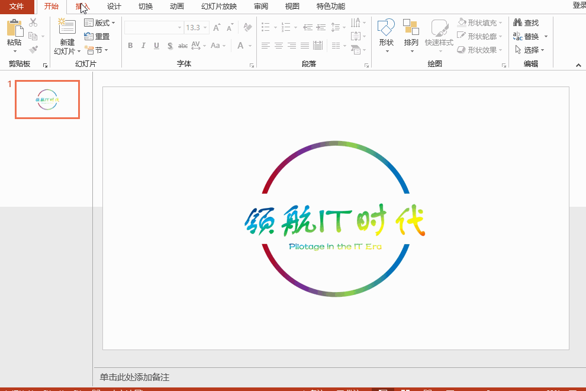Image resolution: width=586 pixels, height=391 pixels.
Task: Toggle Align Right paragraph button
Action: tap(292, 46)
